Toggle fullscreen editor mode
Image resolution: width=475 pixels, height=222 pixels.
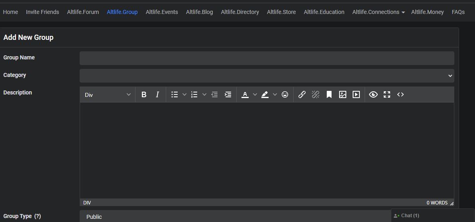387,94
